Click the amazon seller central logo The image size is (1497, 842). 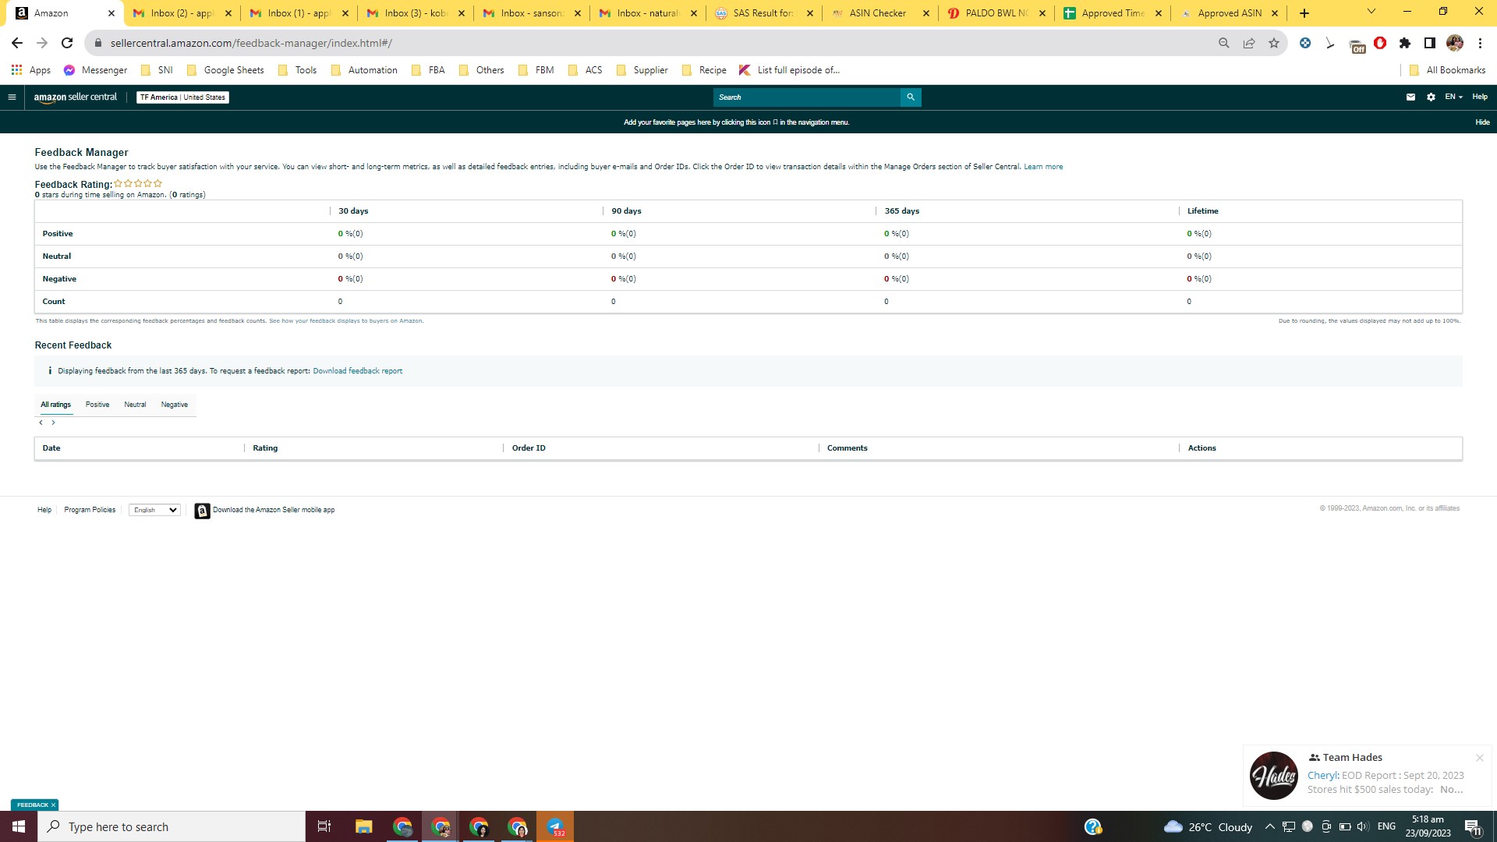pyautogui.click(x=76, y=97)
